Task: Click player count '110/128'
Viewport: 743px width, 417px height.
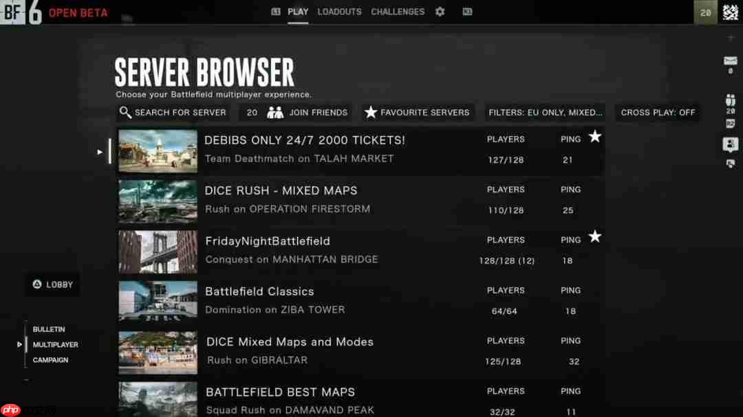Action: pos(506,210)
